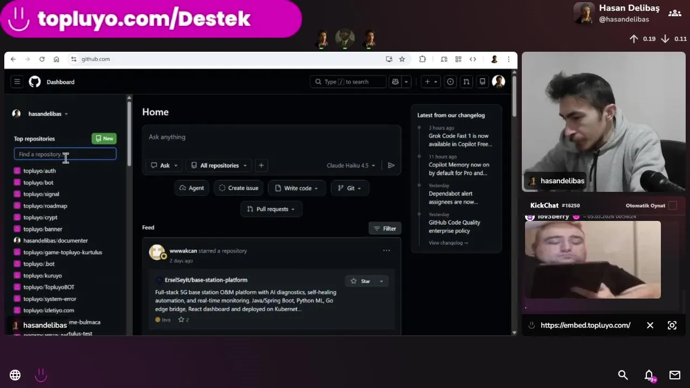Change model via Claude Haiku 4.5 dropdown
Screen dimensions: 690x388
pyautogui.click(x=351, y=165)
